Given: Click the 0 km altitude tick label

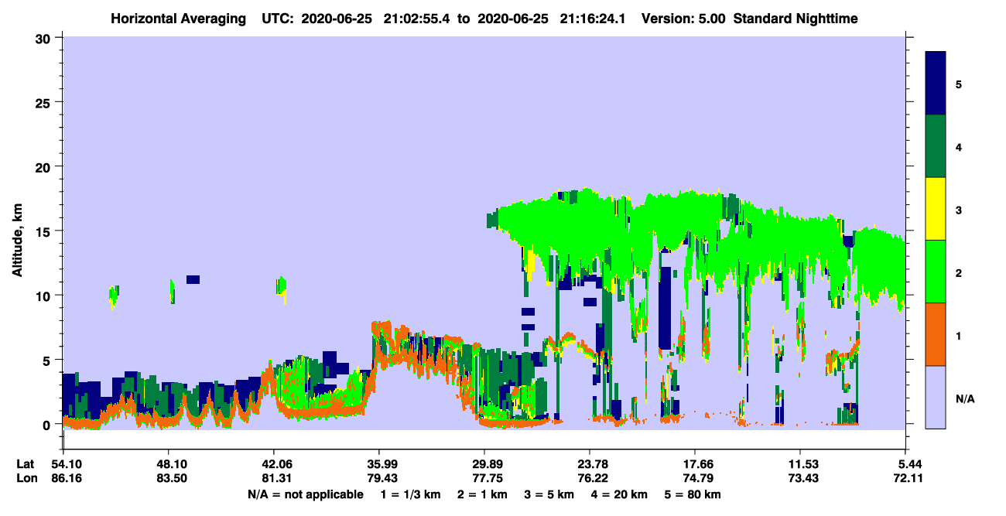Looking at the screenshot, I should click(x=50, y=425).
